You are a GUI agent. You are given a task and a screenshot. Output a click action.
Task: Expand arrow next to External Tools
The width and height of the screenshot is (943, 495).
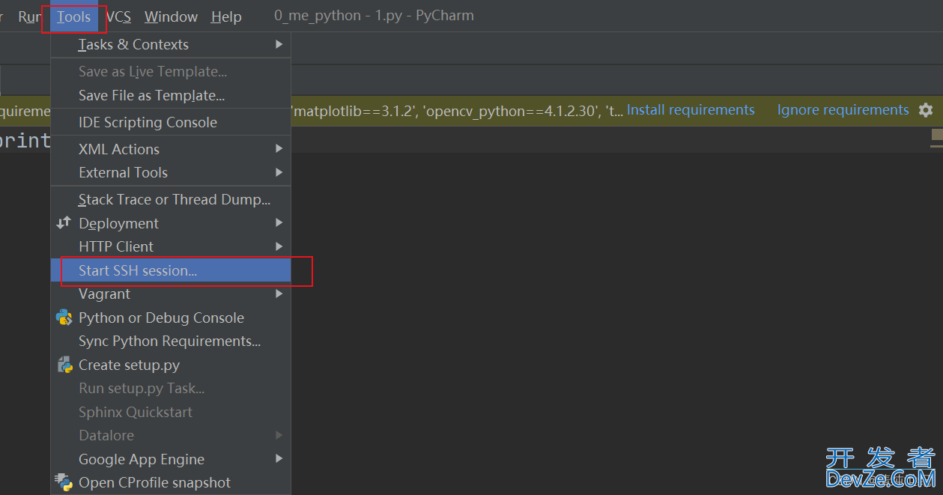[x=279, y=172]
